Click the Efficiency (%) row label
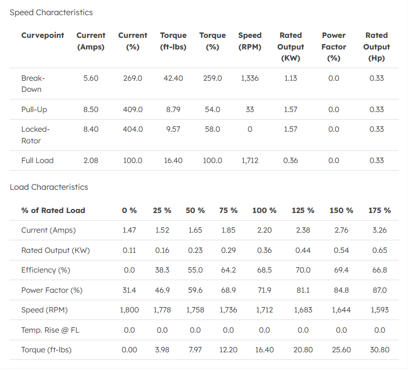This screenshot has height=370, width=413. [45, 270]
